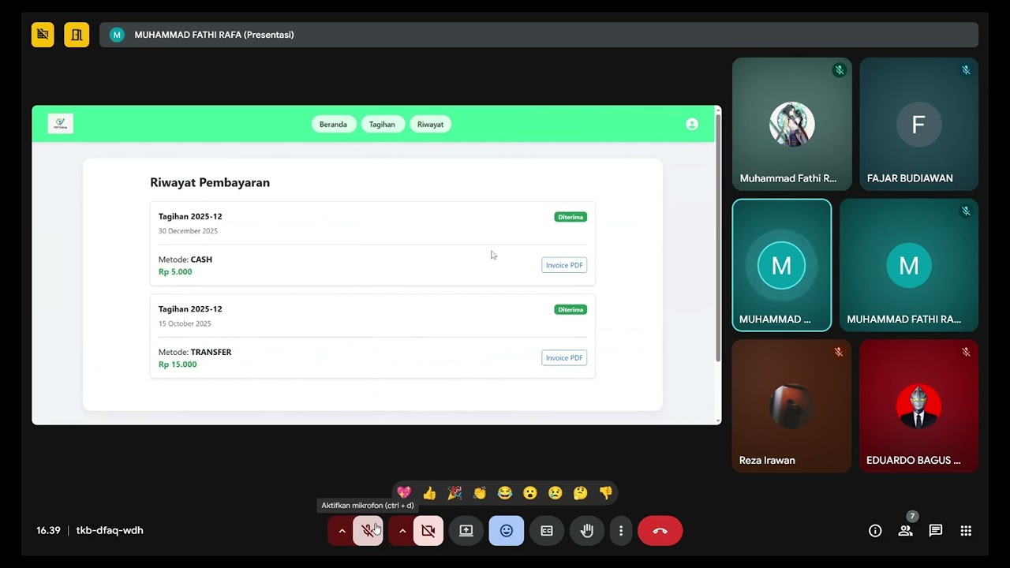Select EDUARDO BAGUS participant tile
The image size is (1010, 568).
point(918,406)
